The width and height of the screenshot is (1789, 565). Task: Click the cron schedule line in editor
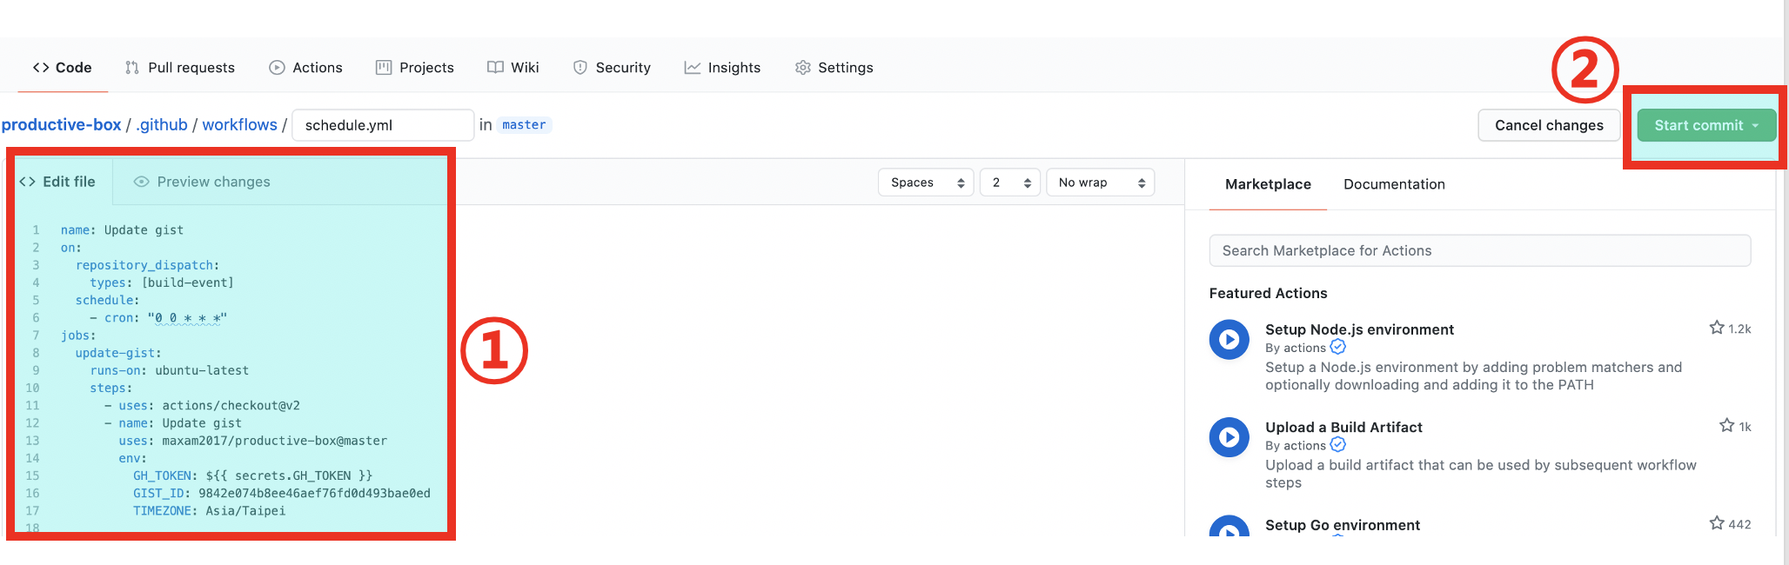pos(158,318)
